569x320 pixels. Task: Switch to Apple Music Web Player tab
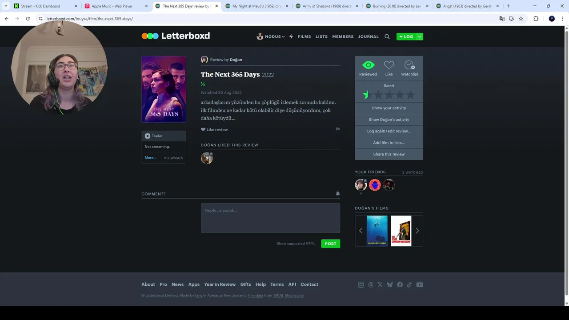pos(115,6)
